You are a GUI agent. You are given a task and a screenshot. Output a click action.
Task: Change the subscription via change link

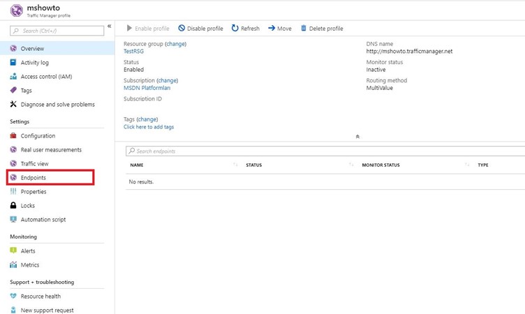(x=167, y=80)
